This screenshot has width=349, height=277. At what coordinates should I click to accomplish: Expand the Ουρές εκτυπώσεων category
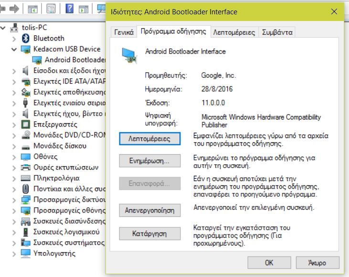click(x=14, y=168)
